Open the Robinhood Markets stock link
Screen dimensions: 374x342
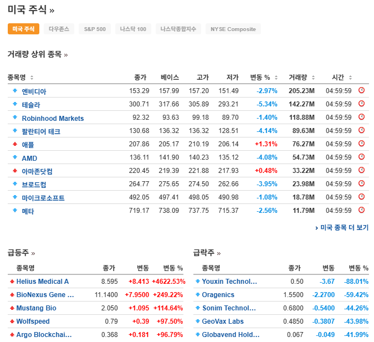point(53,118)
